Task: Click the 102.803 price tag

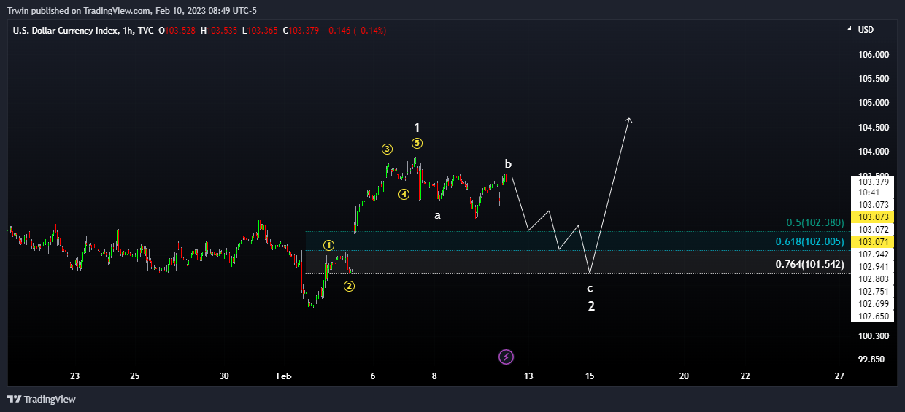Action: (x=873, y=279)
